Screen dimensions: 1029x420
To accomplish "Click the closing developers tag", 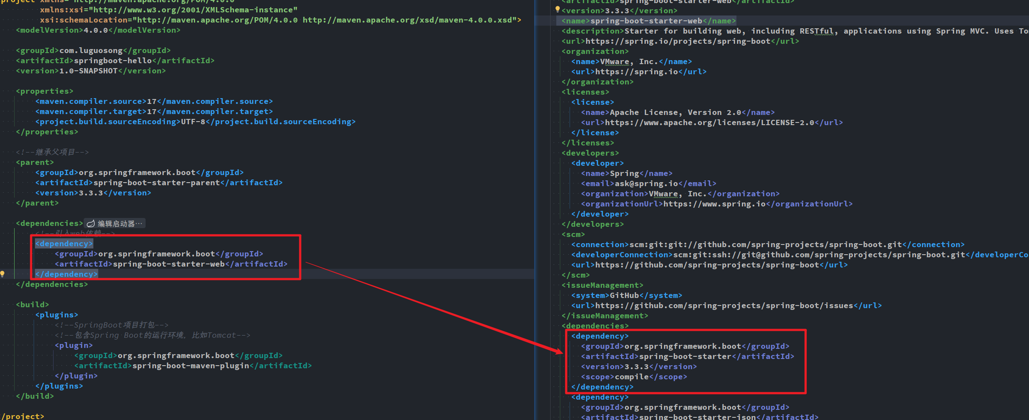I will point(593,224).
